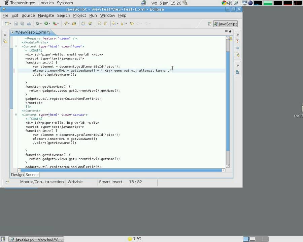Click the status bar icon at far left
This screenshot has height=242, width=303.
click(7, 182)
